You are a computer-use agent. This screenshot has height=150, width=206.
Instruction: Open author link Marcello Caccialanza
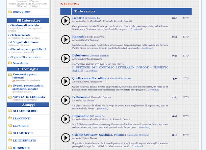tap(120, 79)
